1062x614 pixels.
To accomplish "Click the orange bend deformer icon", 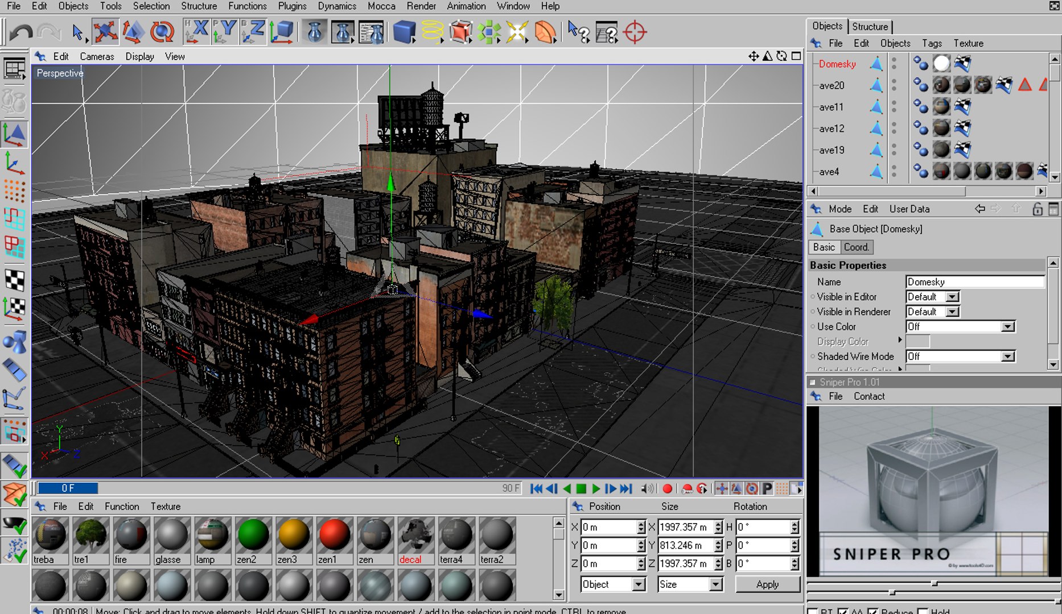I will pyautogui.click(x=545, y=32).
